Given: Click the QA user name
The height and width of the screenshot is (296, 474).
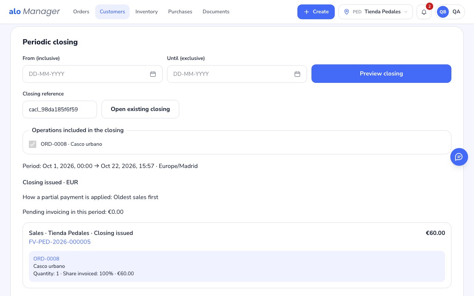Looking at the screenshot, I should (456, 12).
